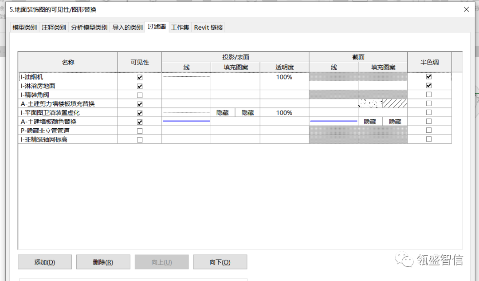Click the 名称 column header
The height and width of the screenshot is (281, 479).
(x=68, y=62)
